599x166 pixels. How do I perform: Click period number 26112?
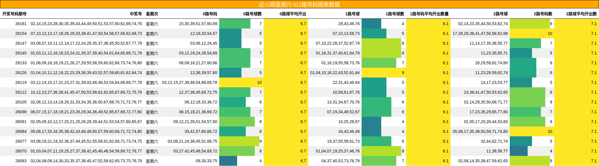tap(21, 92)
